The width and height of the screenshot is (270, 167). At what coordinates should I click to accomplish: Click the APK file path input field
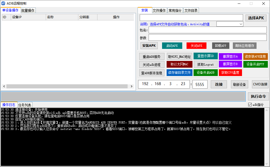click(x=191, y=18)
